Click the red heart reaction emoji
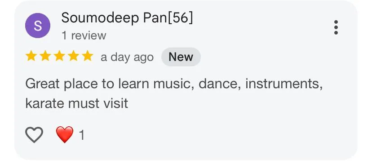Image resolution: width=372 pixels, height=168 pixels. coord(65,134)
